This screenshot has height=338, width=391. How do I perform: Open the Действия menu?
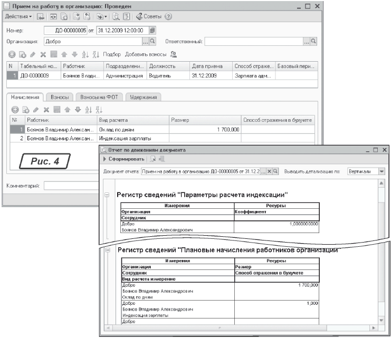(x=17, y=16)
